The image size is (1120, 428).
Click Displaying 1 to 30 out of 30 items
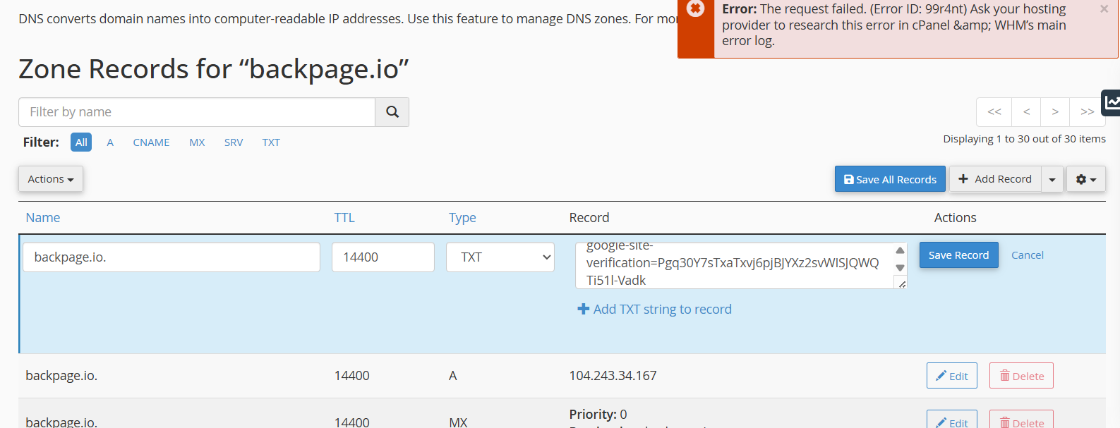coord(1024,139)
